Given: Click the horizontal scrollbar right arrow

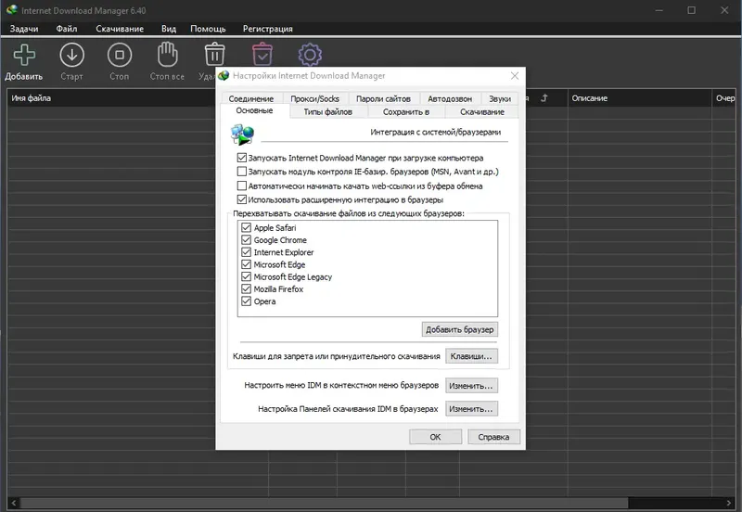Looking at the screenshot, I should tap(729, 503).
